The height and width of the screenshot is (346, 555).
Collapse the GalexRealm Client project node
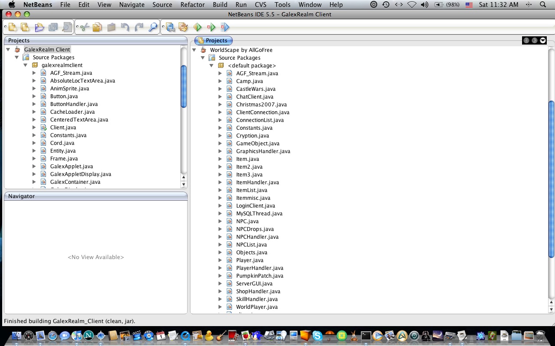click(x=8, y=50)
